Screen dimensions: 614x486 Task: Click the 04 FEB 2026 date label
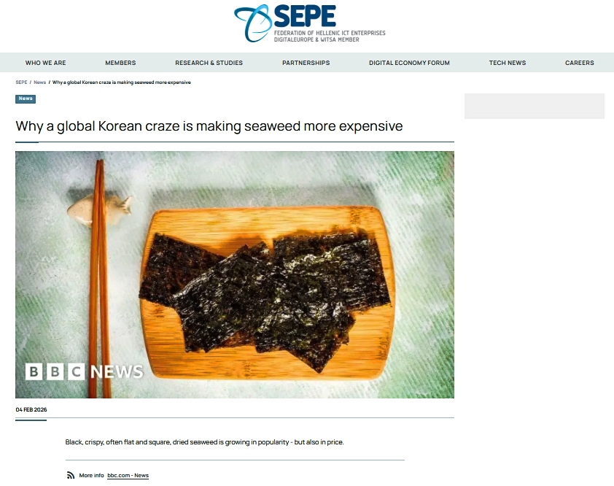pyautogui.click(x=31, y=409)
